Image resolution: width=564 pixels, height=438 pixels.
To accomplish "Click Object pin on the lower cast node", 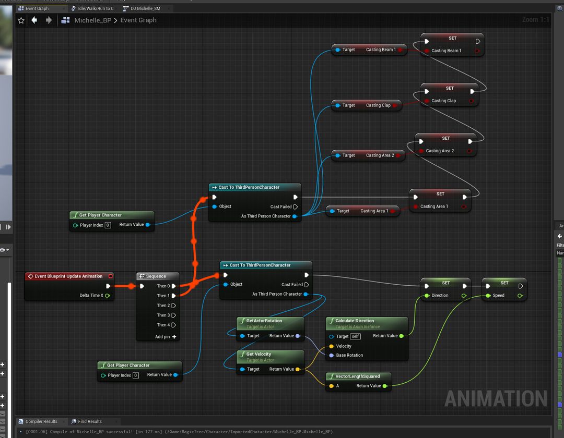I will point(226,284).
